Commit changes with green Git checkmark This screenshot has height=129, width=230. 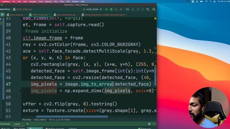tap(138, 9)
